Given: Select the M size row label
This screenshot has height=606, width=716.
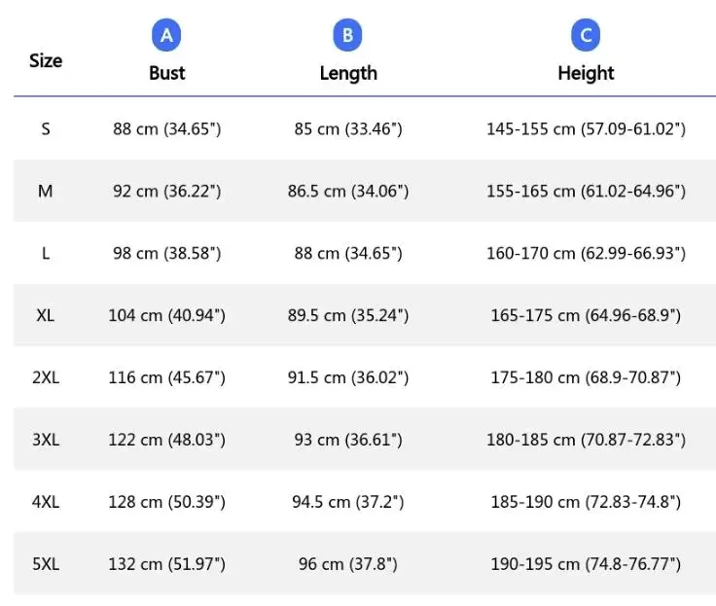Looking at the screenshot, I should click(x=46, y=191).
